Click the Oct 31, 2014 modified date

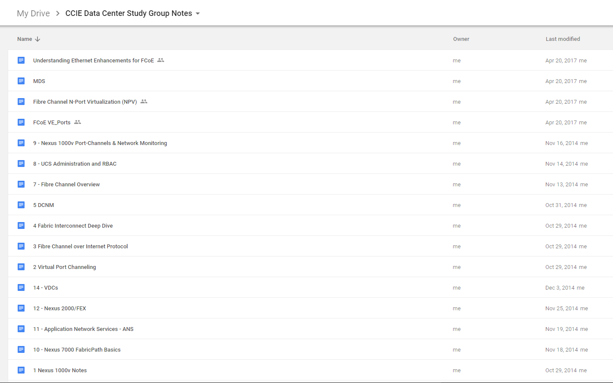561,205
